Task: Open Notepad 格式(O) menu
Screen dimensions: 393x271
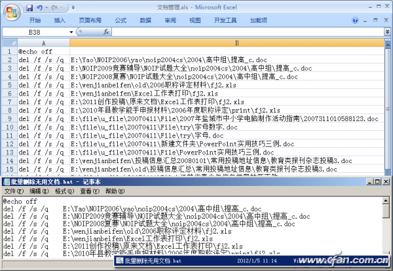Action: (64, 191)
